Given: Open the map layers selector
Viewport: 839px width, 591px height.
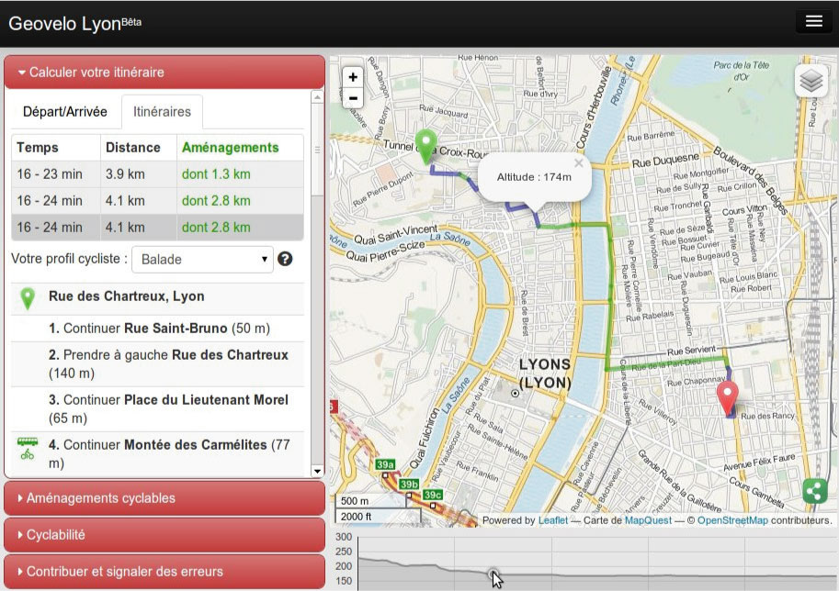Looking at the screenshot, I should (x=811, y=82).
